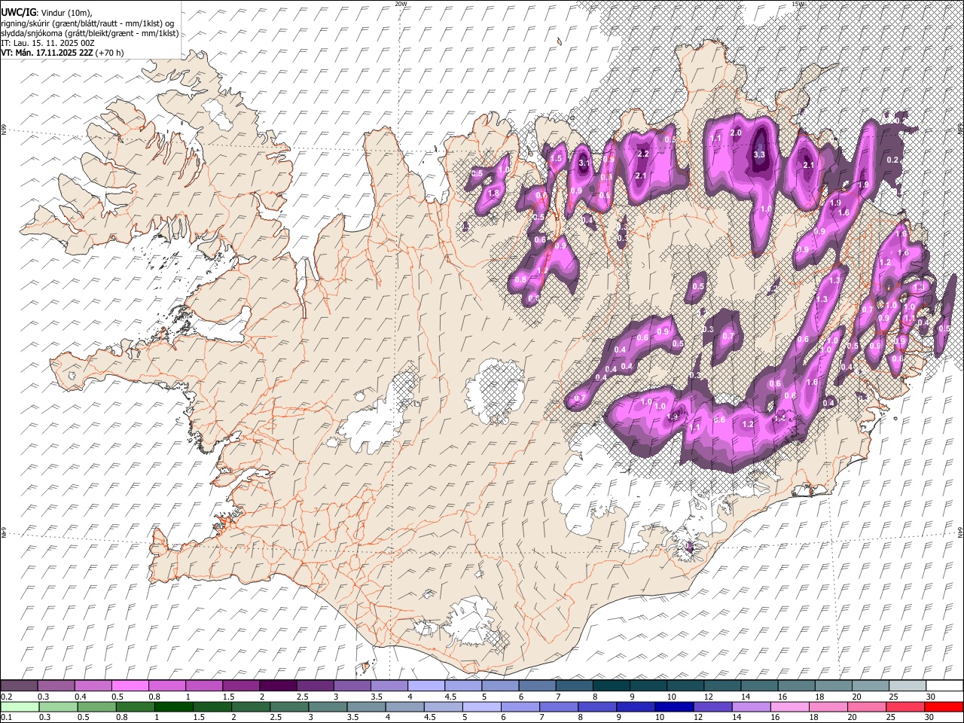The width and height of the screenshot is (964, 723).
Task: Pick bottom-row swatch between 8 and 9
Action: [x=599, y=707]
